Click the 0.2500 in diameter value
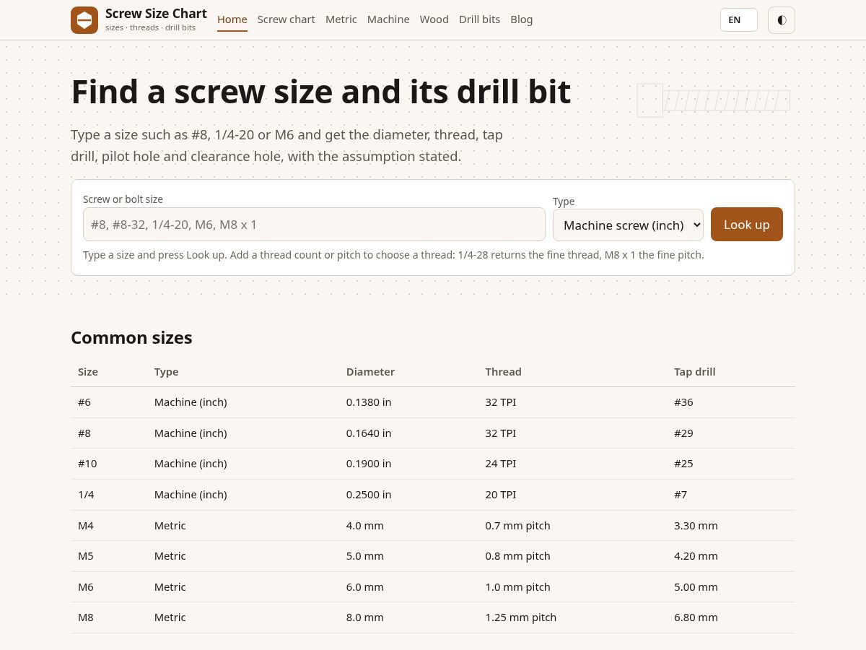Image resolution: width=866 pixels, height=650 pixels. (x=369, y=495)
